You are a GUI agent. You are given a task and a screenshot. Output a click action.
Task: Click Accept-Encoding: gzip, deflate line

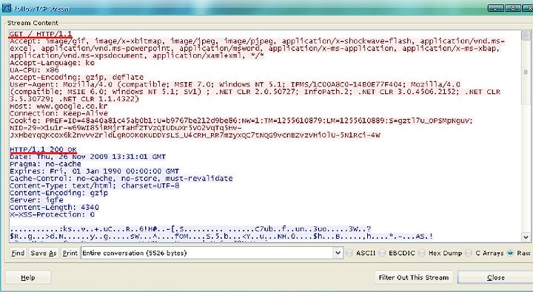click(x=76, y=77)
